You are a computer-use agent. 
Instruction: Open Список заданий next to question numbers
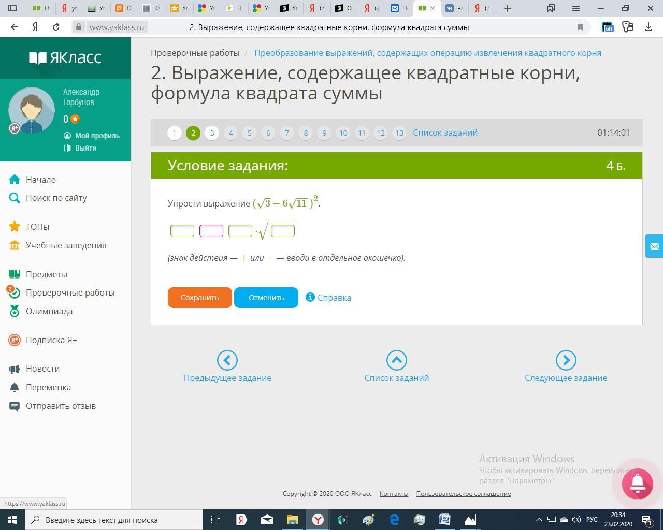pyautogui.click(x=445, y=132)
